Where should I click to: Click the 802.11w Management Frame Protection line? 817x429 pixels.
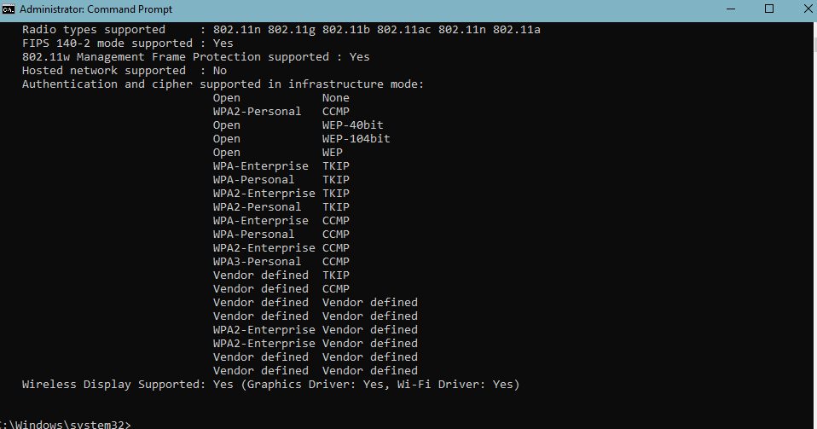click(196, 57)
